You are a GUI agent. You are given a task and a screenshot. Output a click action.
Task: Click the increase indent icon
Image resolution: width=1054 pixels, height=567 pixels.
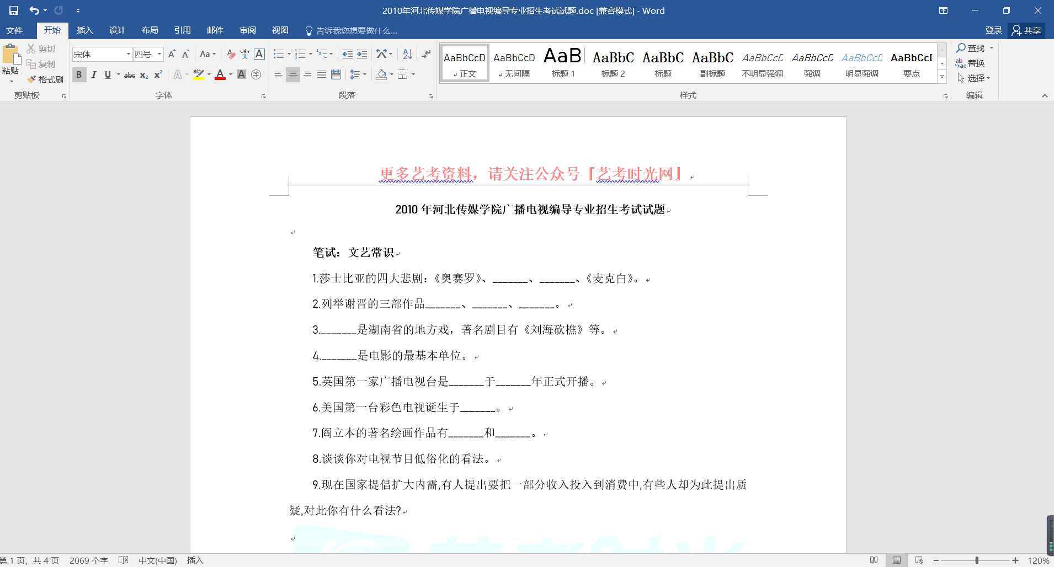(362, 54)
